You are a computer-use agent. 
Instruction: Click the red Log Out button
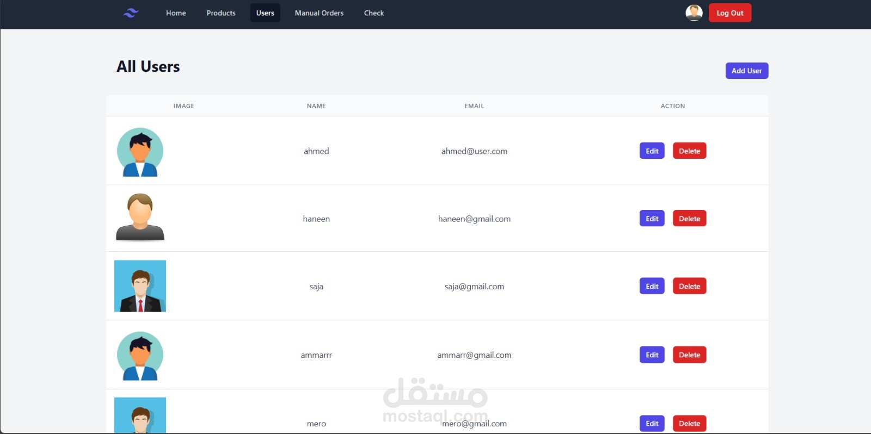(x=730, y=13)
